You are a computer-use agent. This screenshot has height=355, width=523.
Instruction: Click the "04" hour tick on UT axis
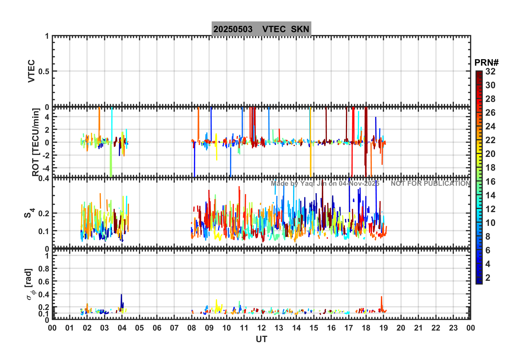click(122, 328)
